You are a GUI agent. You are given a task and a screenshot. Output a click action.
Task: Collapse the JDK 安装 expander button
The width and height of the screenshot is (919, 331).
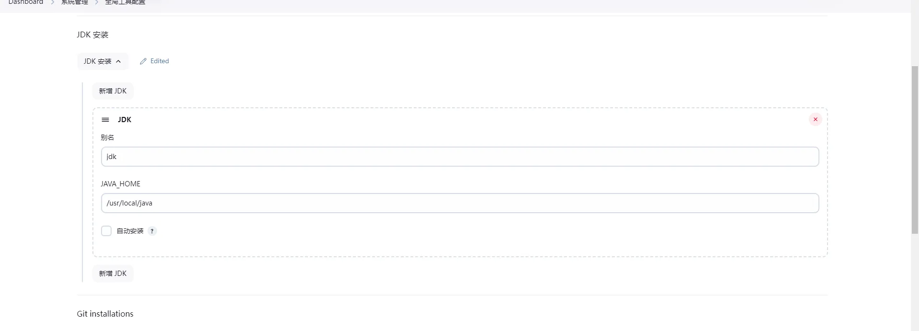point(102,61)
